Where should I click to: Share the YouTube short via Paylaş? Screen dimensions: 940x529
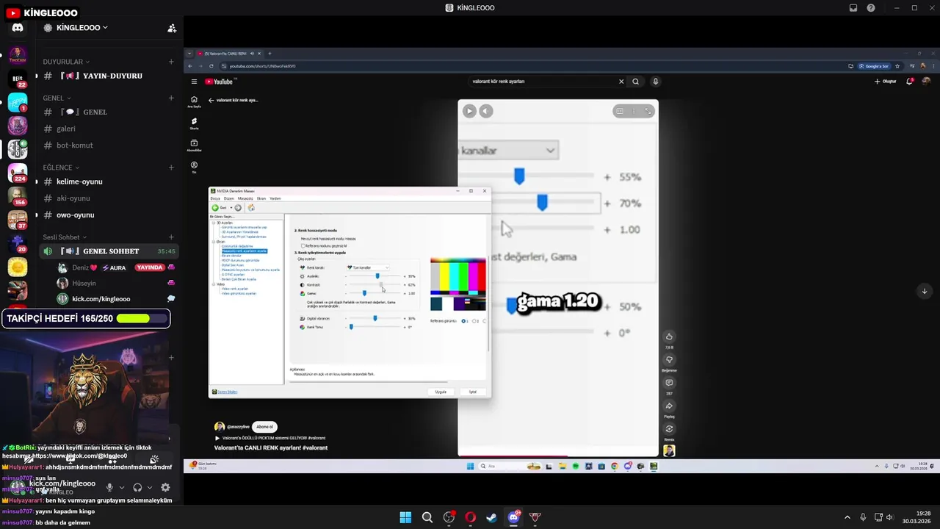(669, 406)
